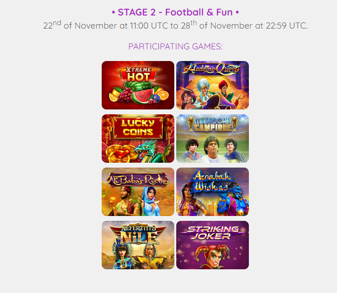The image size is (337, 293).
Task: Open the Nefertiti's Nile game thumbnail
Action: tap(138, 245)
